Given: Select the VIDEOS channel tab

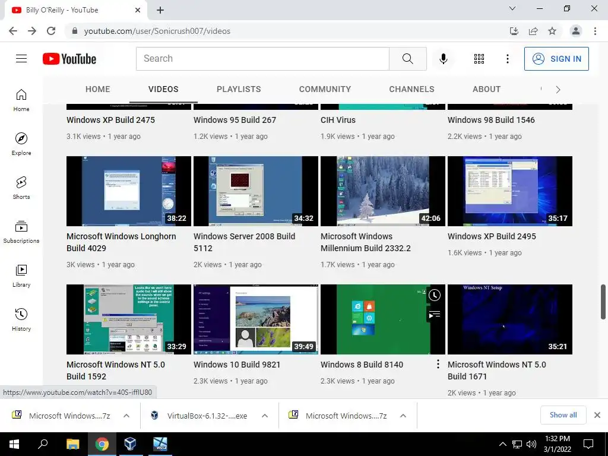Looking at the screenshot, I should (163, 89).
